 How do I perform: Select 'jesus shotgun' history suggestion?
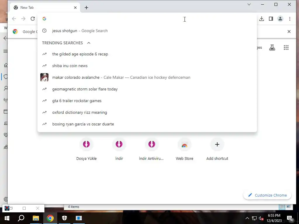point(147,31)
